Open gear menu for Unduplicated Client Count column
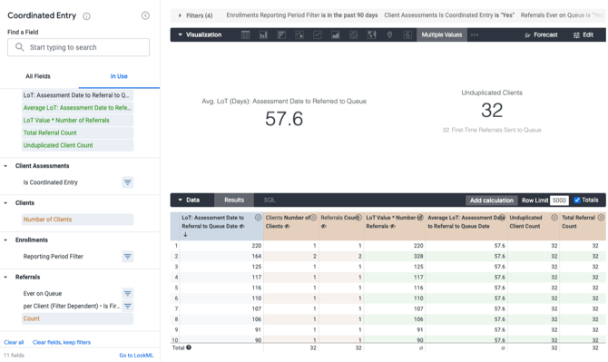 [x=554, y=218]
